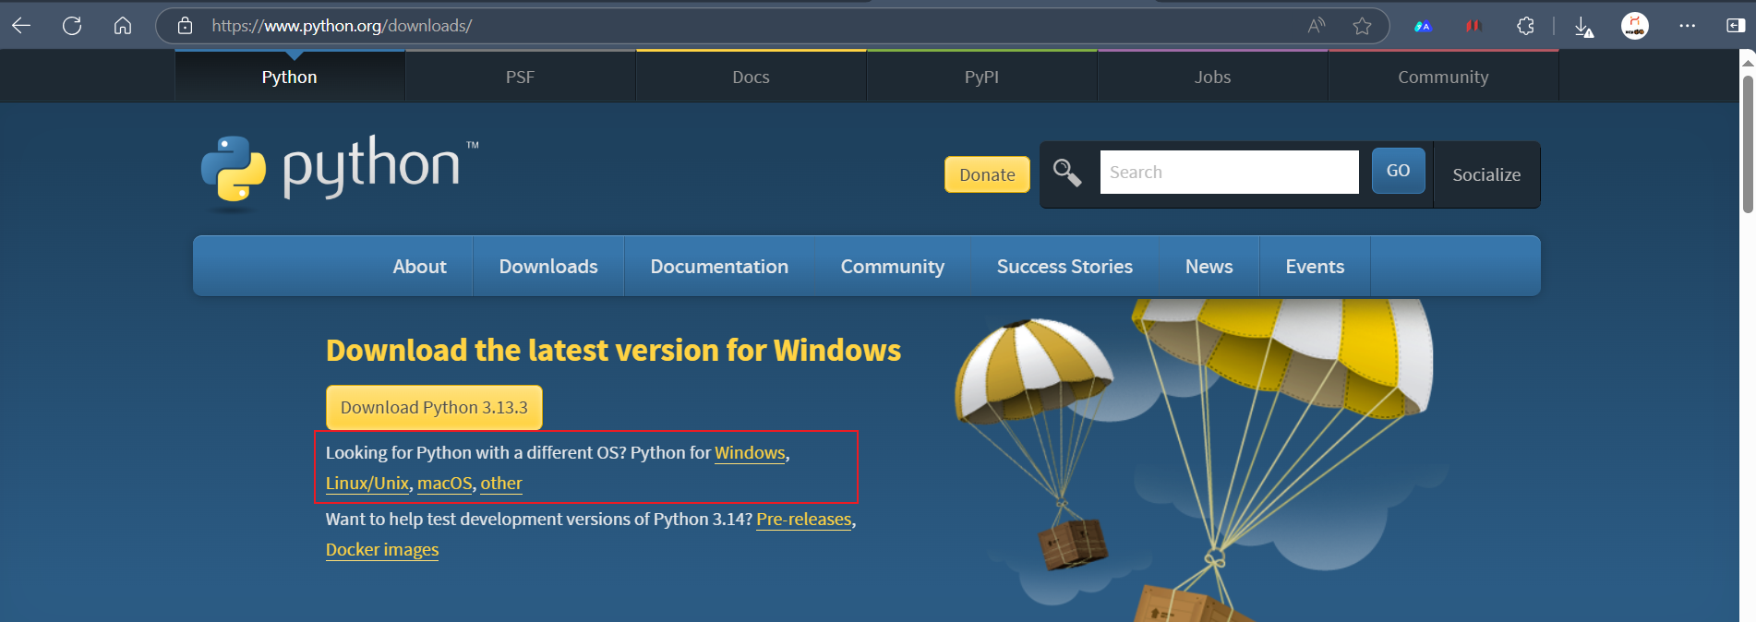
Task: Open the browser extensions puzzle icon
Action: point(1525,26)
